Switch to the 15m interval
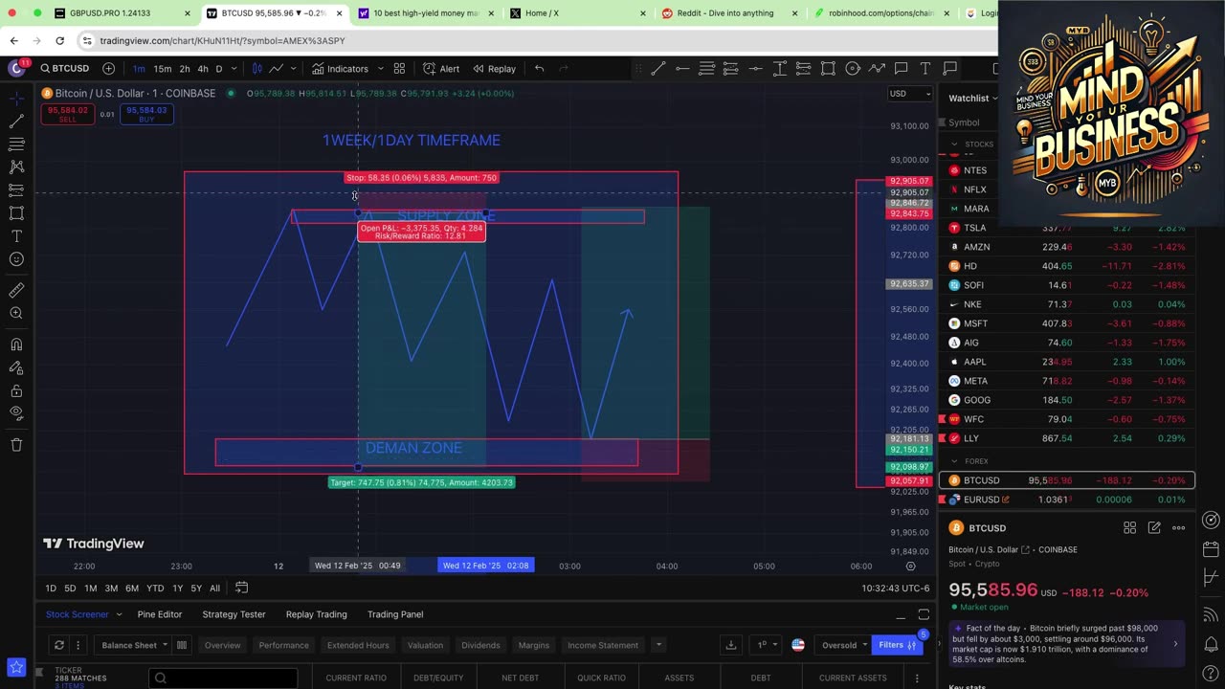1225x689 pixels. coord(163,69)
